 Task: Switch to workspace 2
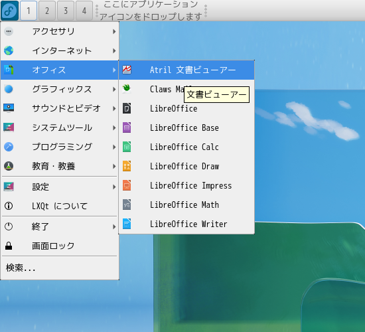[47, 11]
